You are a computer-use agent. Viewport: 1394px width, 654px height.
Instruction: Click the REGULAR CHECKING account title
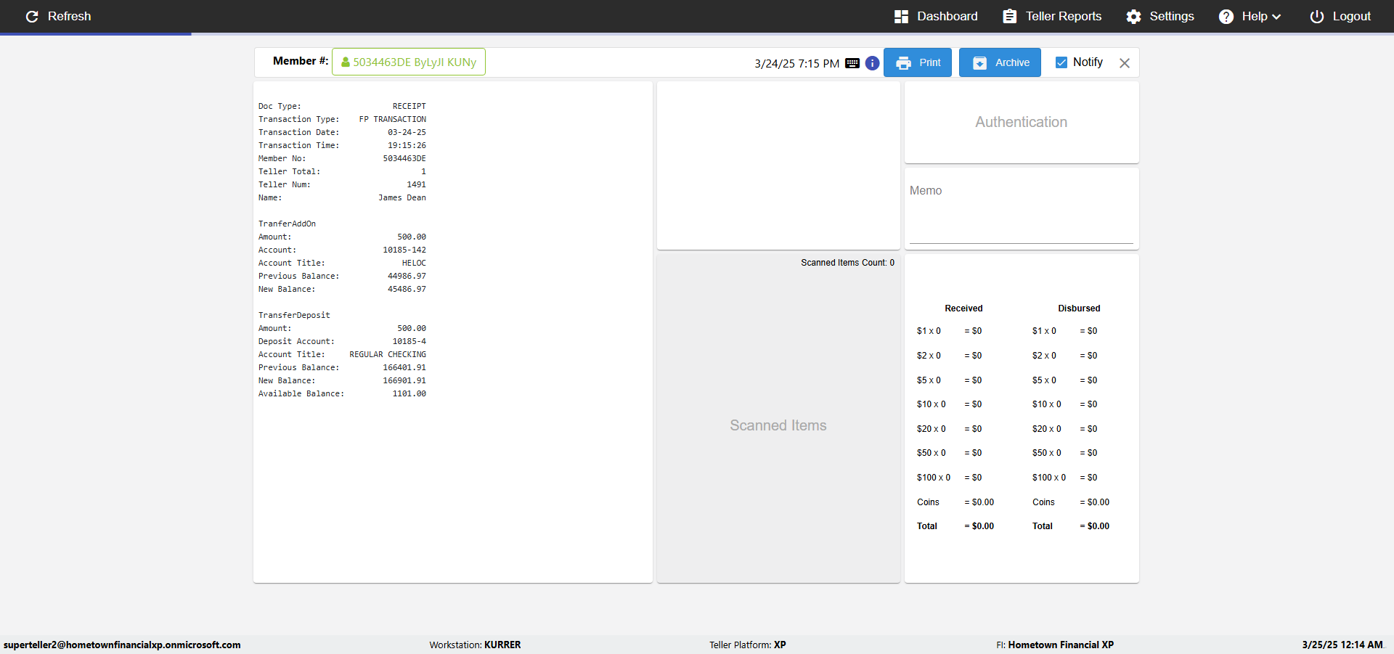388,354
